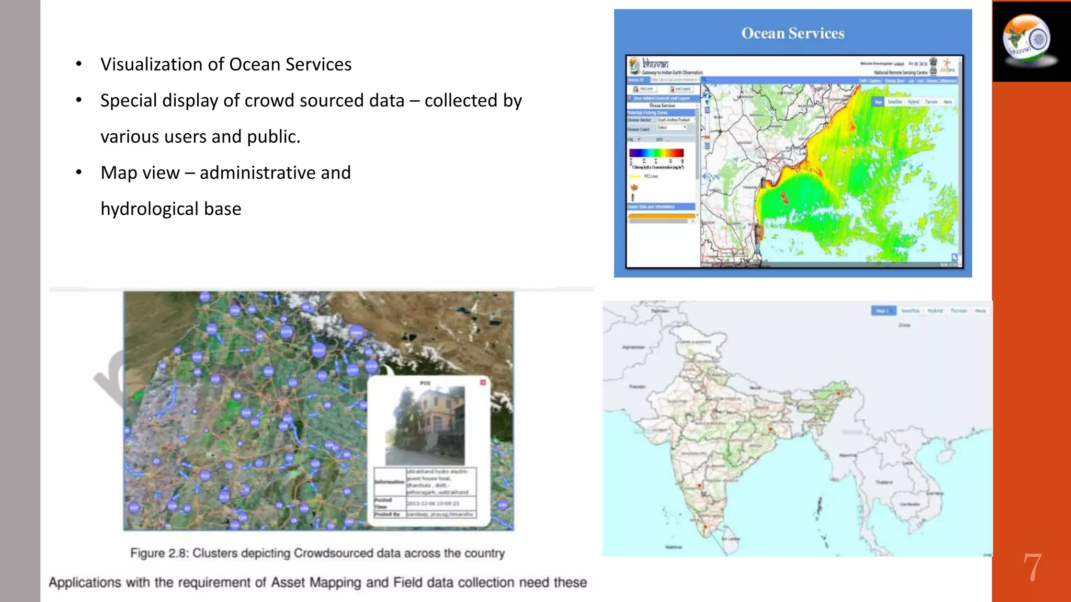Click the collapse-panel left arrow on map edge
Screen dimensions: 1071x602
(704, 177)
